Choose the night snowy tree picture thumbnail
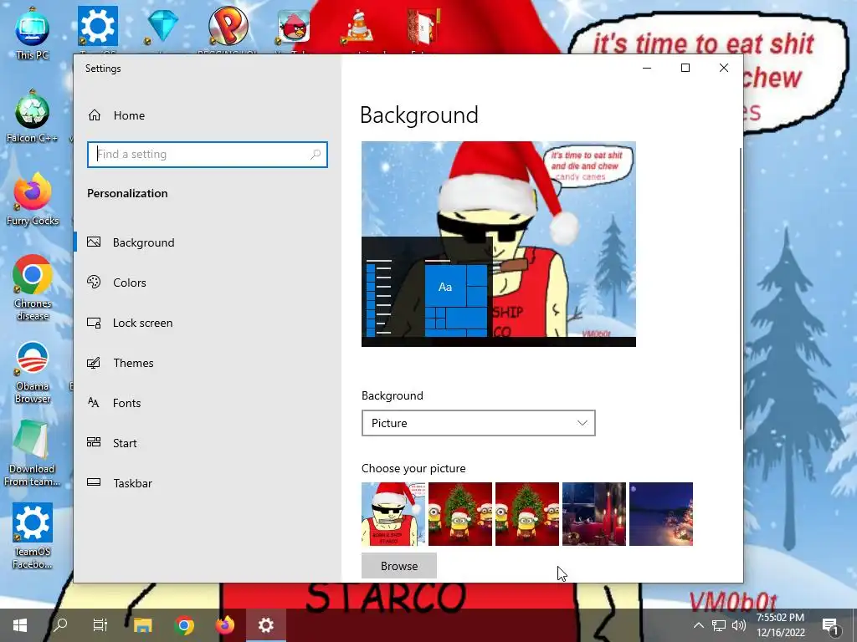Screen dimensions: 857x642 pos(661,514)
